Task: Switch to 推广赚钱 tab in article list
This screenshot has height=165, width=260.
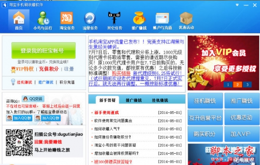Action: pyautogui.click(x=133, y=100)
